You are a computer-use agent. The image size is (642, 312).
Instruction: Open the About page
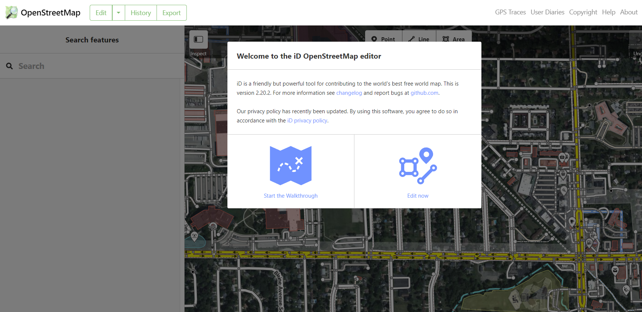click(x=629, y=12)
